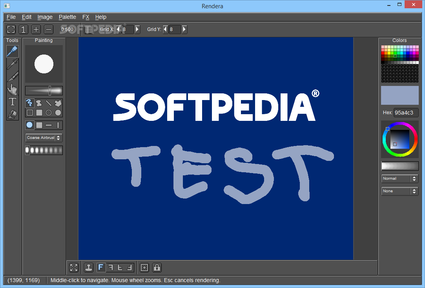This screenshot has width=425, height=288.
Task: Choose the outlined rectangle stroke type
Action: (29, 113)
